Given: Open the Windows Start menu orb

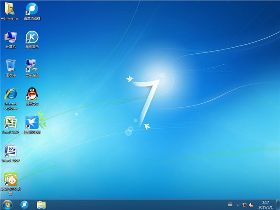Looking at the screenshot, I should [x=7, y=205].
